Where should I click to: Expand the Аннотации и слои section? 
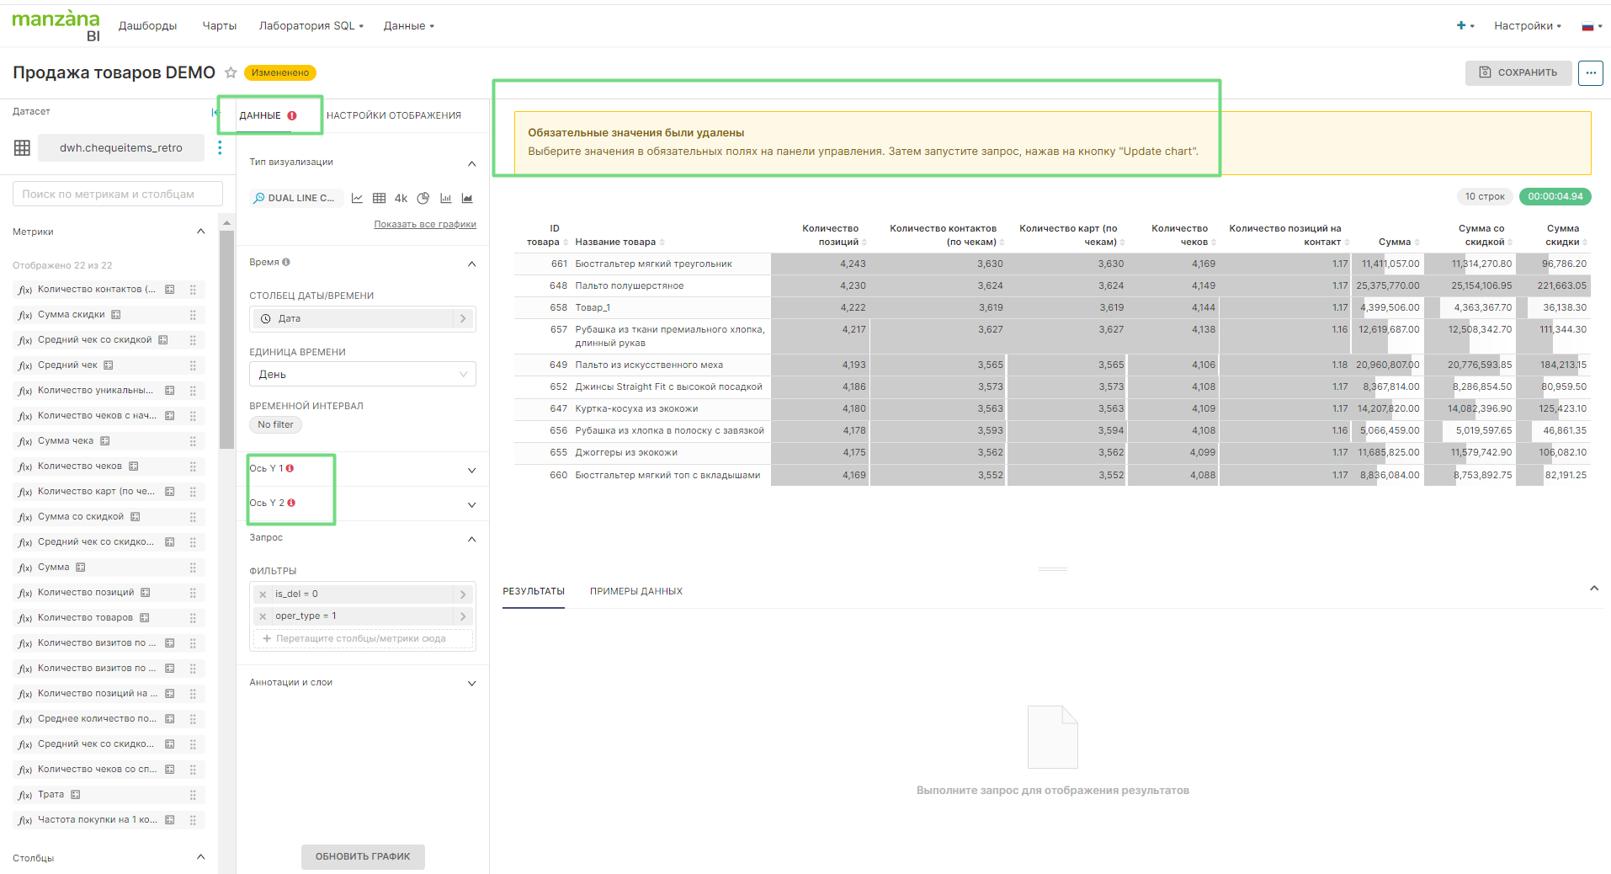[471, 683]
